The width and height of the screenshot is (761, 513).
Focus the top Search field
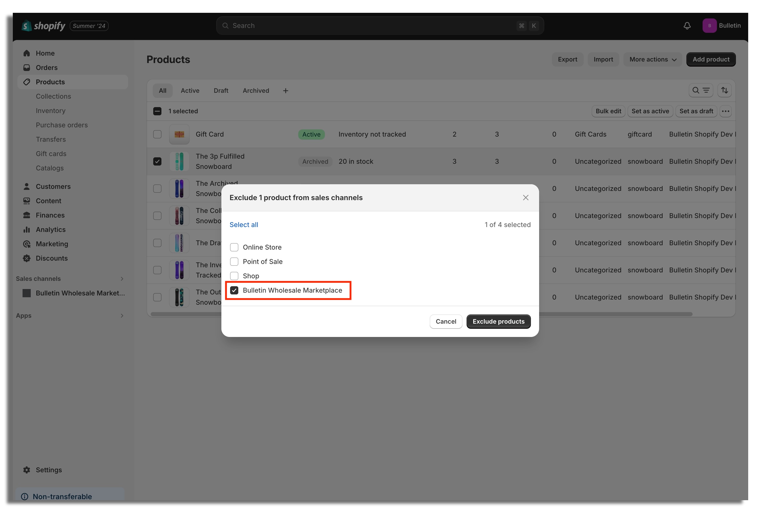pyautogui.click(x=380, y=26)
